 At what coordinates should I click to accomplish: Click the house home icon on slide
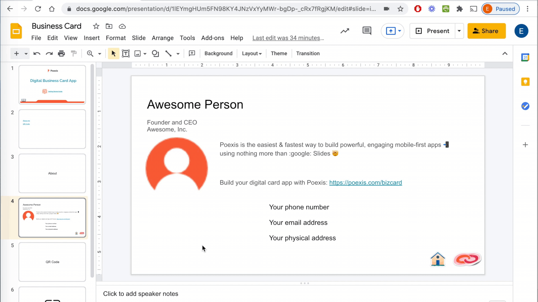(x=438, y=259)
